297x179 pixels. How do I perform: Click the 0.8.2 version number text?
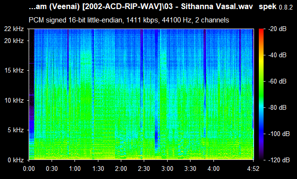coord(286,8)
